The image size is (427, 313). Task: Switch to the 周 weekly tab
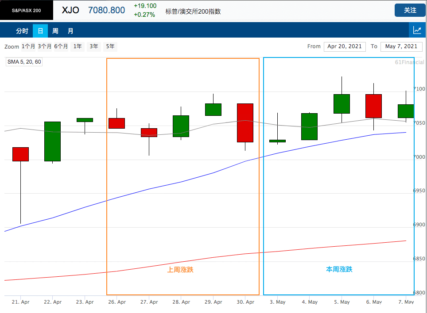coord(55,31)
